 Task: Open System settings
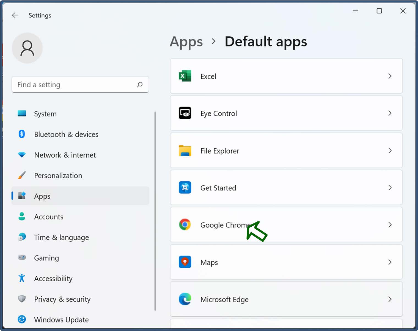(45, 114)
